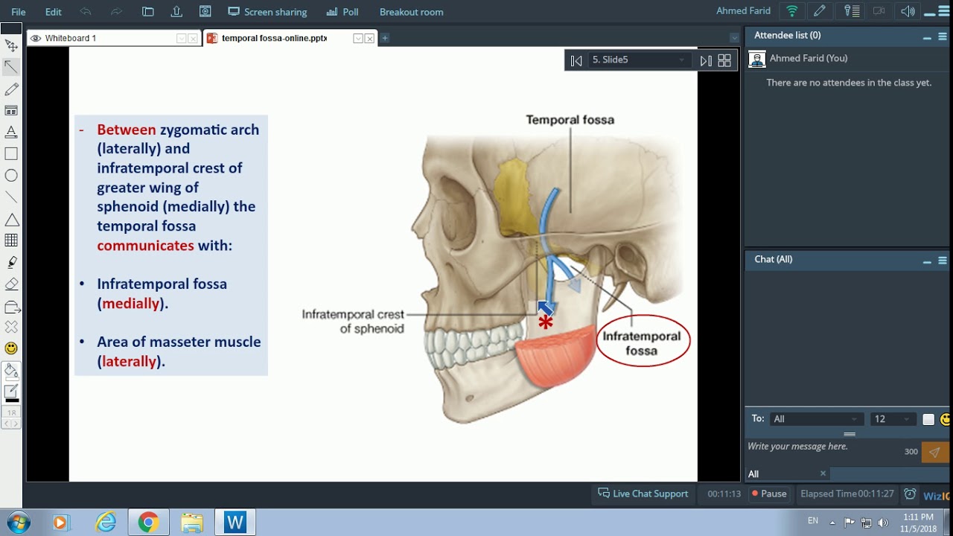Open the slide thumbnails grid view

[724, 60]
